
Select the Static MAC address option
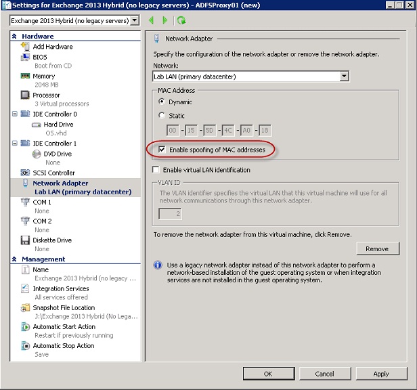click(161, 115)
